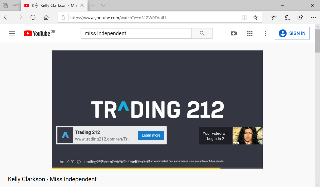
Task: Click the Kelly Clarkson video preview thumbnail
Action: pos(248,136)
